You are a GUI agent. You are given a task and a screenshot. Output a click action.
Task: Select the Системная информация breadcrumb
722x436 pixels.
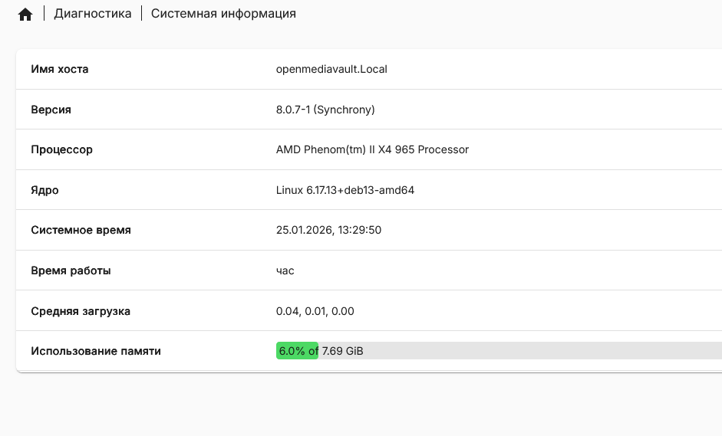[223, 14]
